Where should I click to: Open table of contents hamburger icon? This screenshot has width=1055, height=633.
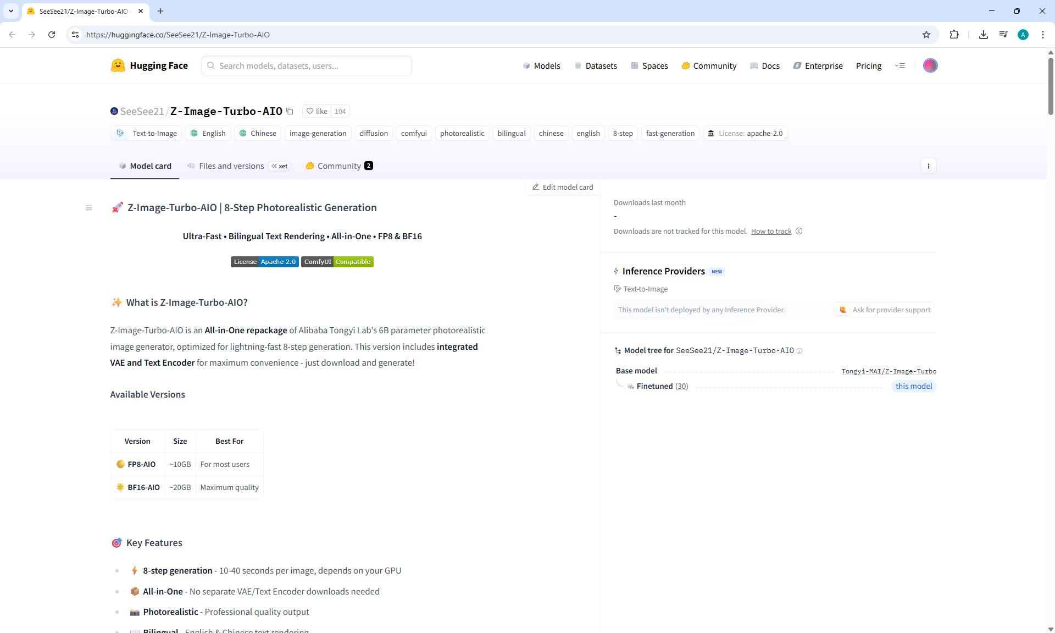coord(89,208)
